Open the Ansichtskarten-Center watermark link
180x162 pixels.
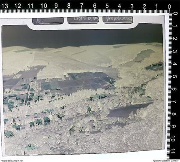[165, 161]
